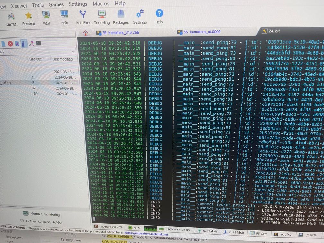
Task: Sort files by Last modified column
Action: 62,59
